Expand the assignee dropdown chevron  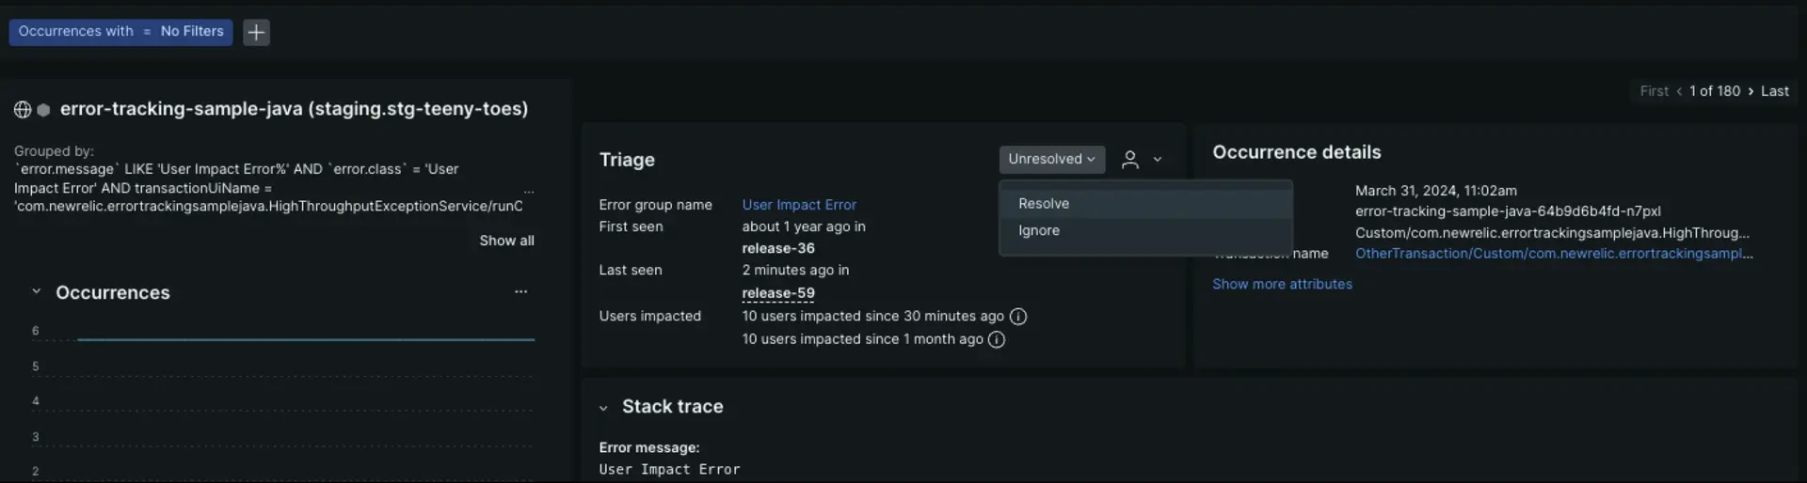(x=1158, y=160)
